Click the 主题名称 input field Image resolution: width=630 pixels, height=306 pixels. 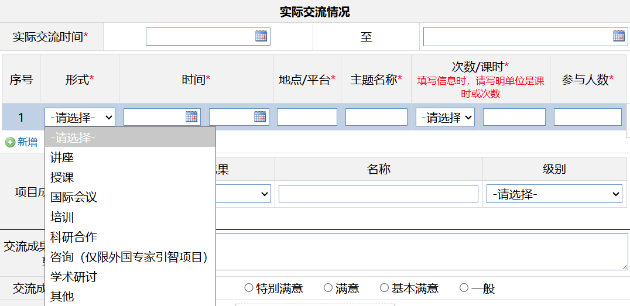point(376,117)
